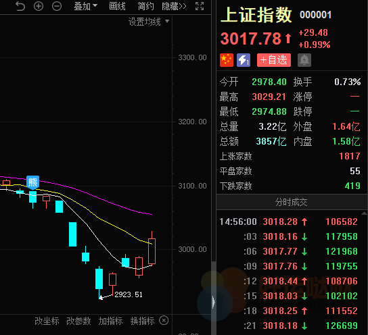Click 改坐标 to change coordinates
Viewport: 368px width, 335px height.
point(47,321)
